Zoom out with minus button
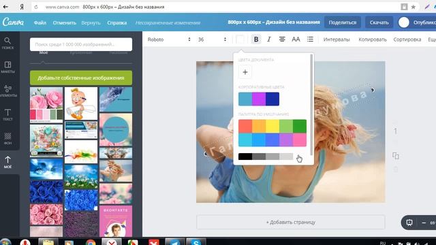This screenshot has height=245, width=436. (424, 223)
